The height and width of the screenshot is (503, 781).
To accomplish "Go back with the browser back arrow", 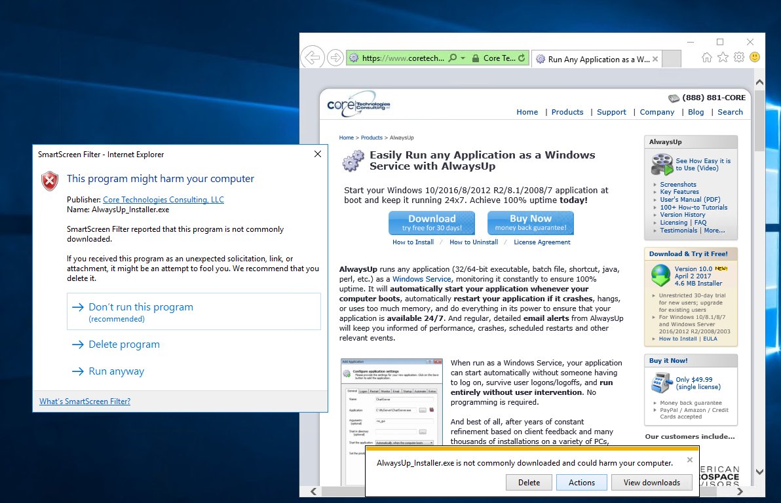I will click(x=313, y=58).
